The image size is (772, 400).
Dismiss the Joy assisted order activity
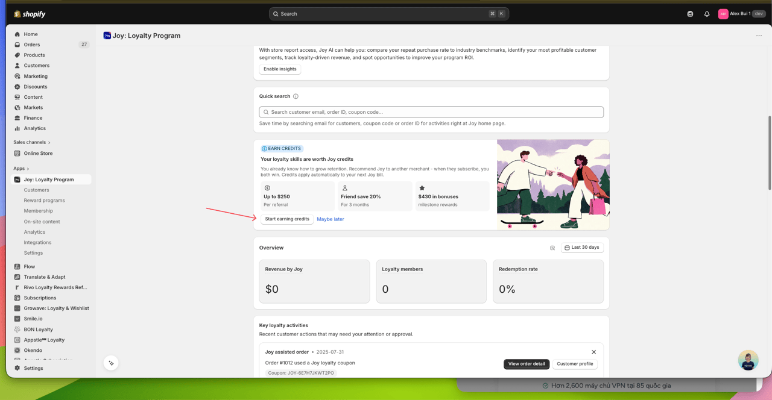(x=593, y=352)
